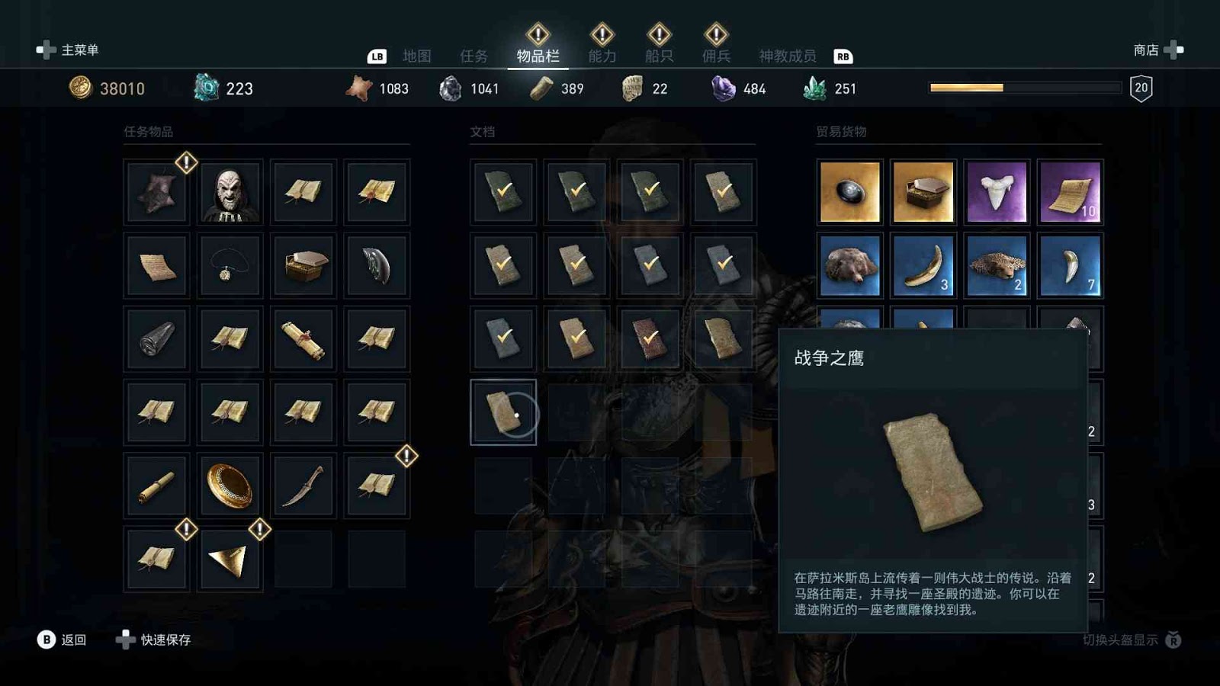Select the curved dagger quest item
The image size is (1220, 686).
303,486
